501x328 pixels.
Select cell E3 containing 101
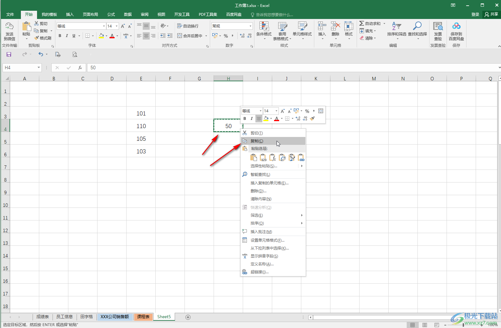coord(141,113)
